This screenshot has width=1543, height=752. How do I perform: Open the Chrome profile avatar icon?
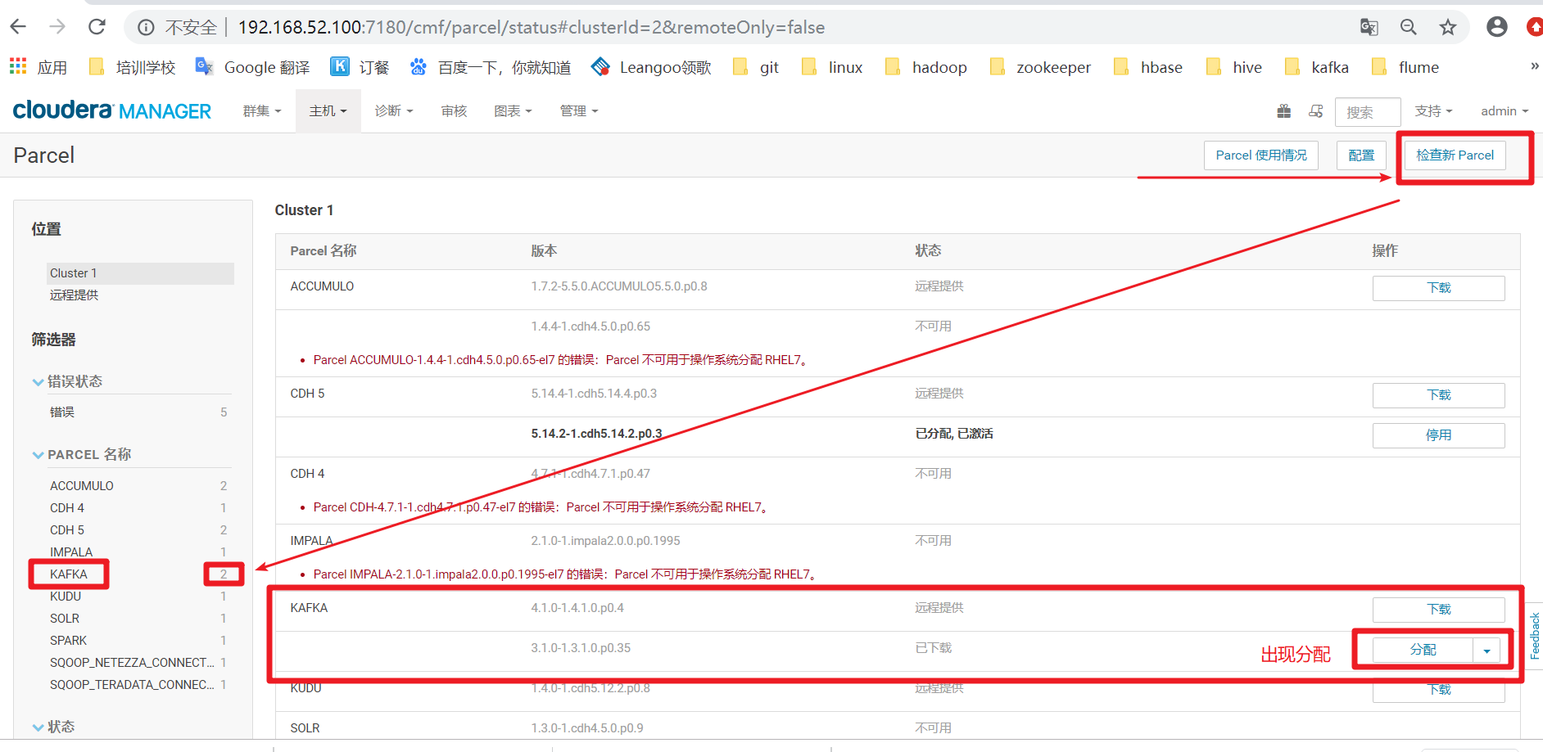[x=1496, y=27]
